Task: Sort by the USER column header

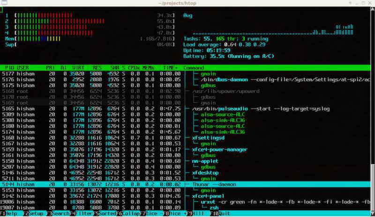Action: [22, 68]
